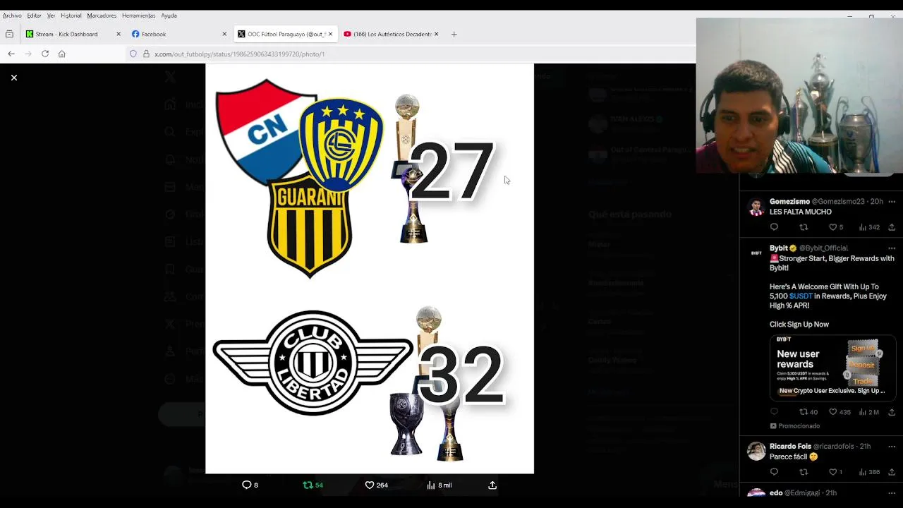Repost Ricardo Fois's comment
Image resolution: width=903 pixels, height=508 pixels.
(x=804, y=472)
